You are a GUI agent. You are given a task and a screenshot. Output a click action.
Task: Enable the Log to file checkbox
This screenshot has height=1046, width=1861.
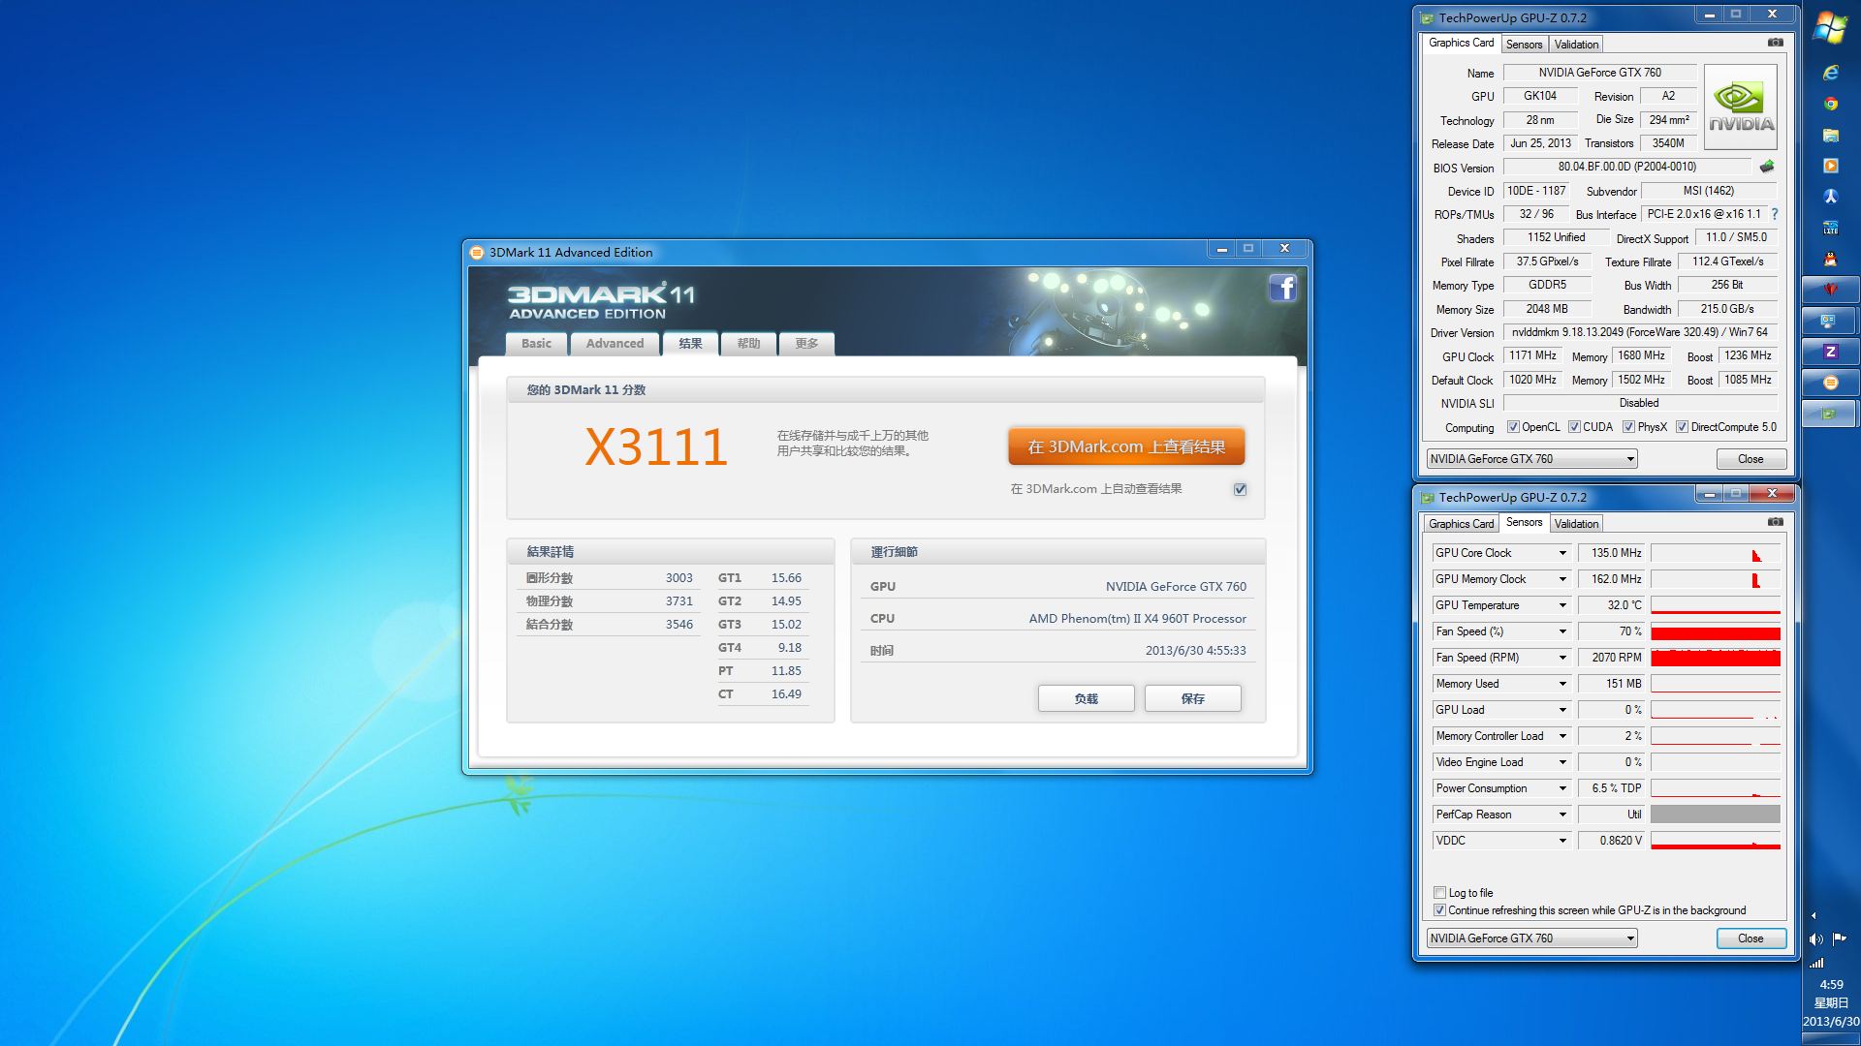click(1439, 893)
